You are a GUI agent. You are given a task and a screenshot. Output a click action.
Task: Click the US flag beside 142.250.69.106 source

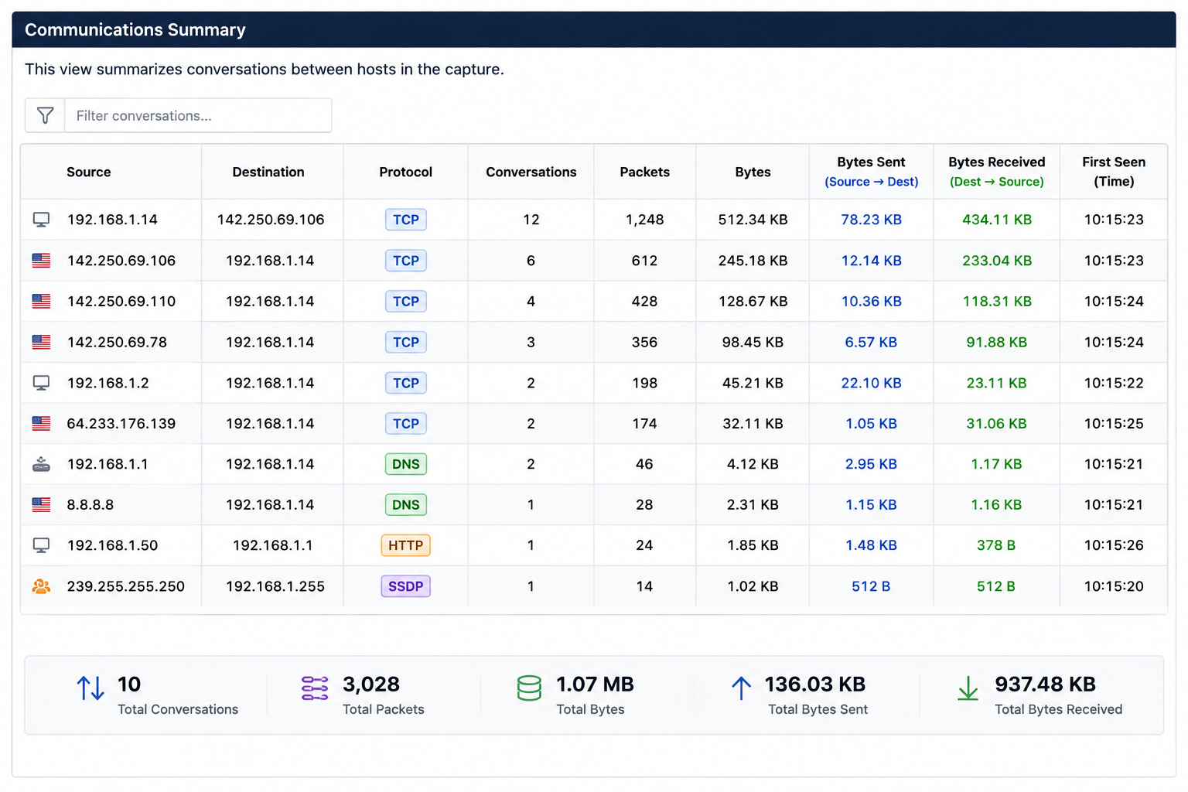pos(41,261)
